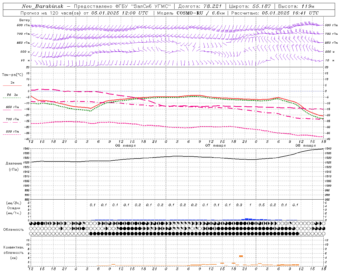Select the provider text "ФГБУ ЗапСиб УГМС"
This screenshot has width=339, height=271.
pos(144,6)
